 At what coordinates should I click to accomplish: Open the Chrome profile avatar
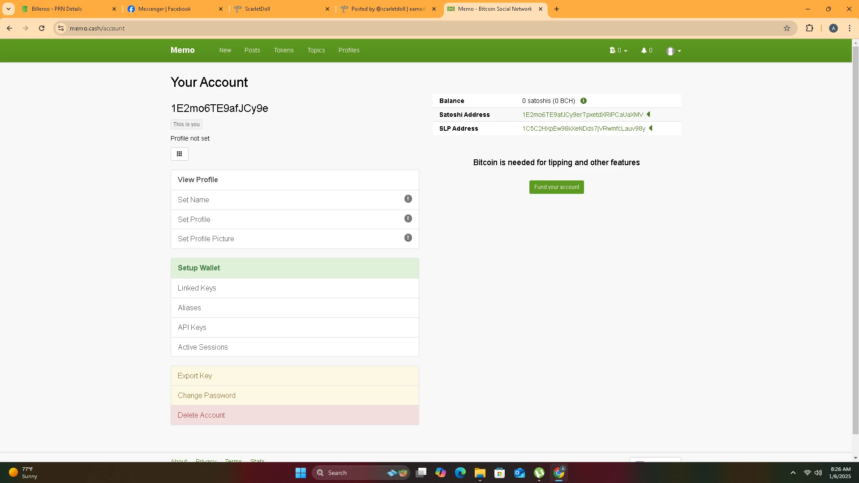click(833, 28)
